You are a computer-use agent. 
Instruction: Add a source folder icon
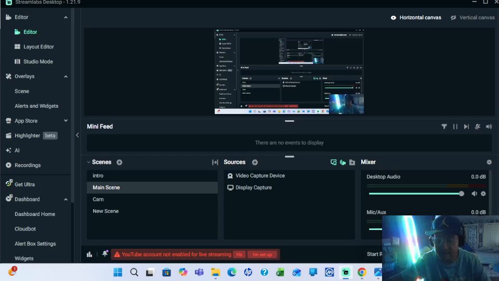point(352,162)
